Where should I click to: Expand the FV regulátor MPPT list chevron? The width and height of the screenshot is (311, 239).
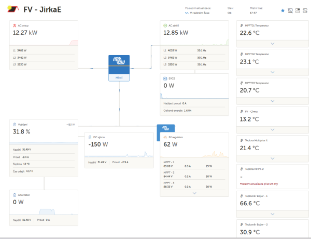coord(194,193)
